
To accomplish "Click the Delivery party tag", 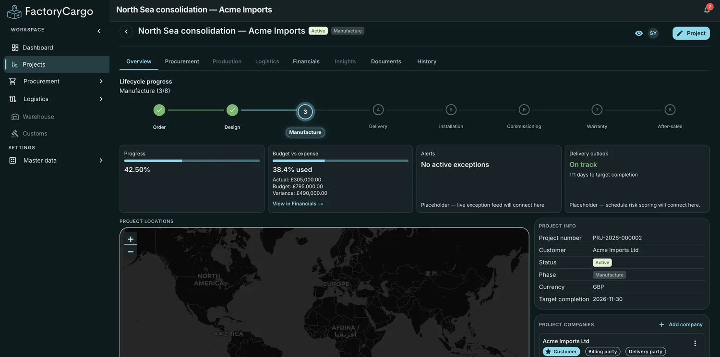I will [646, 352].
